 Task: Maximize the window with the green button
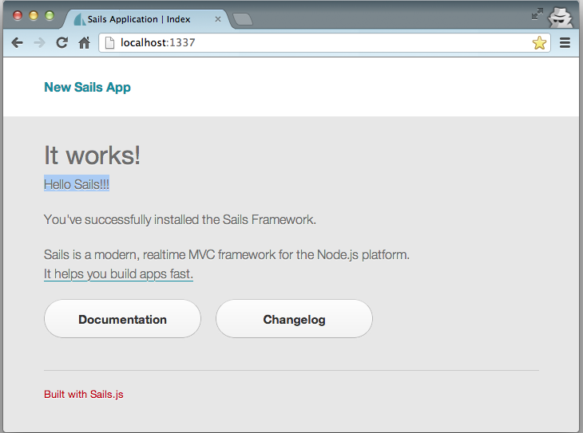(x=50, y=16)
